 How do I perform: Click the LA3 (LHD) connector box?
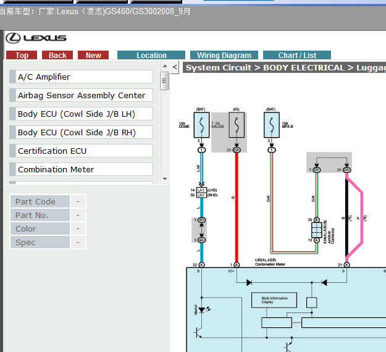point(201,190)
